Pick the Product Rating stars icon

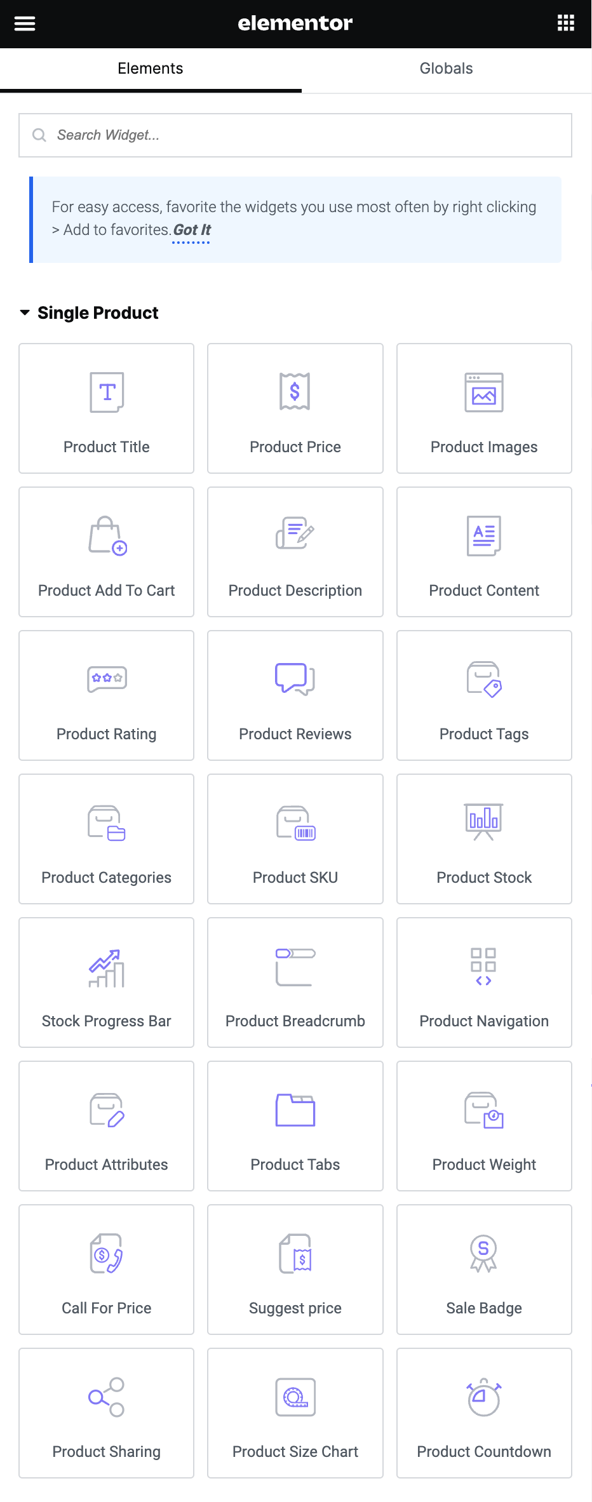tap(107, 679)
